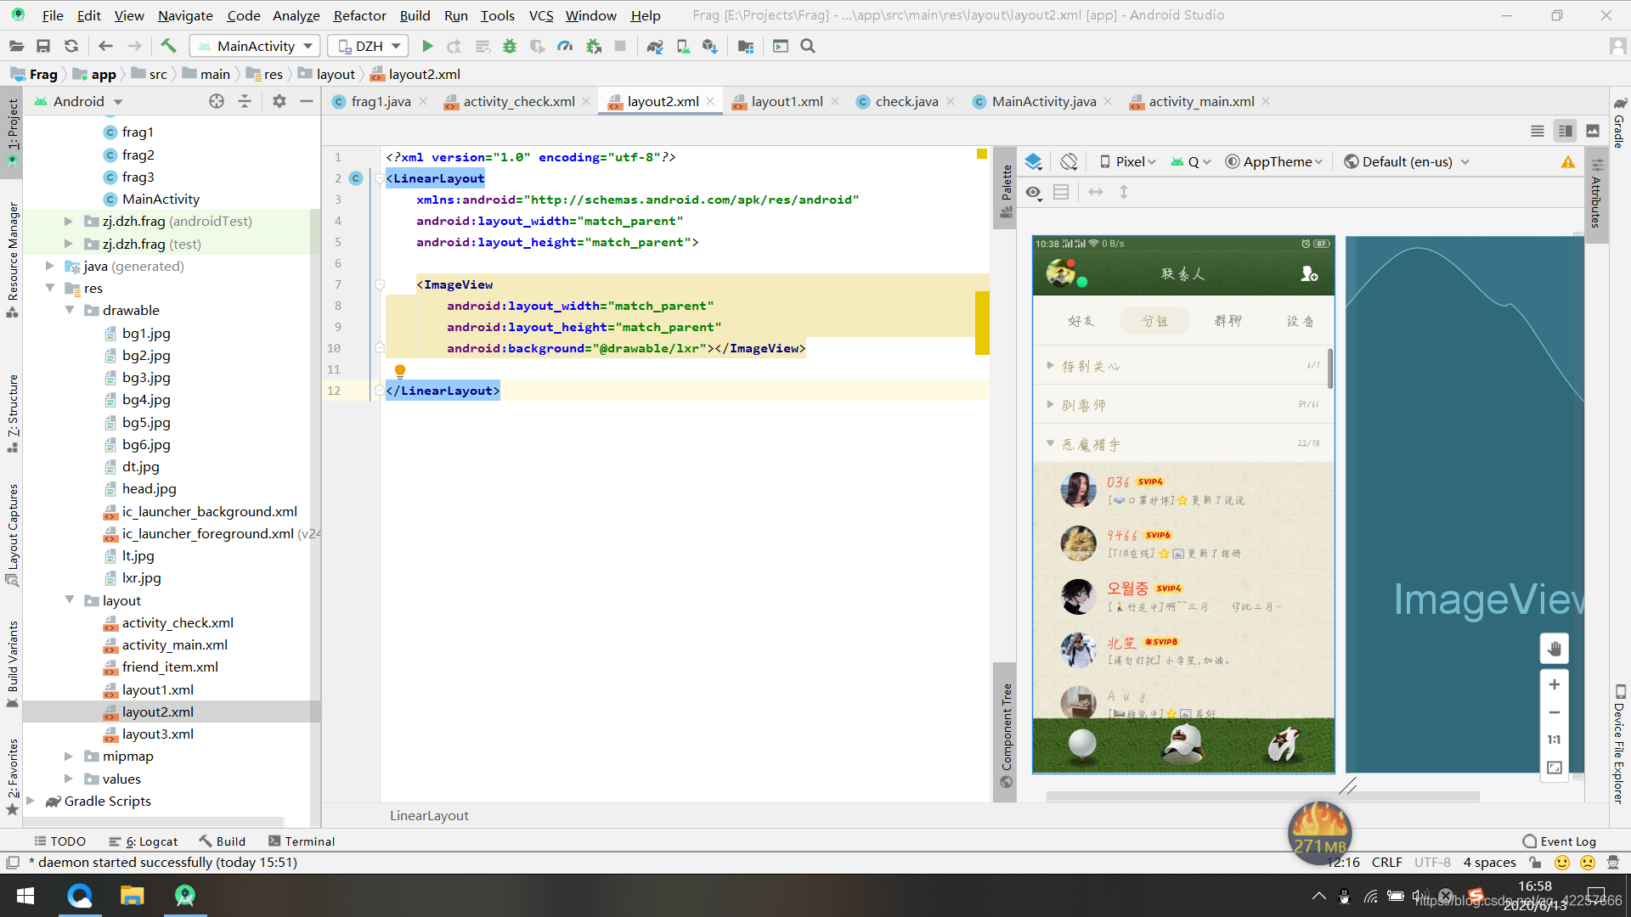The width and height of the screenshot is (1631, 917).
Task: Click the Build hammer icon
Action: pos(168,46)
